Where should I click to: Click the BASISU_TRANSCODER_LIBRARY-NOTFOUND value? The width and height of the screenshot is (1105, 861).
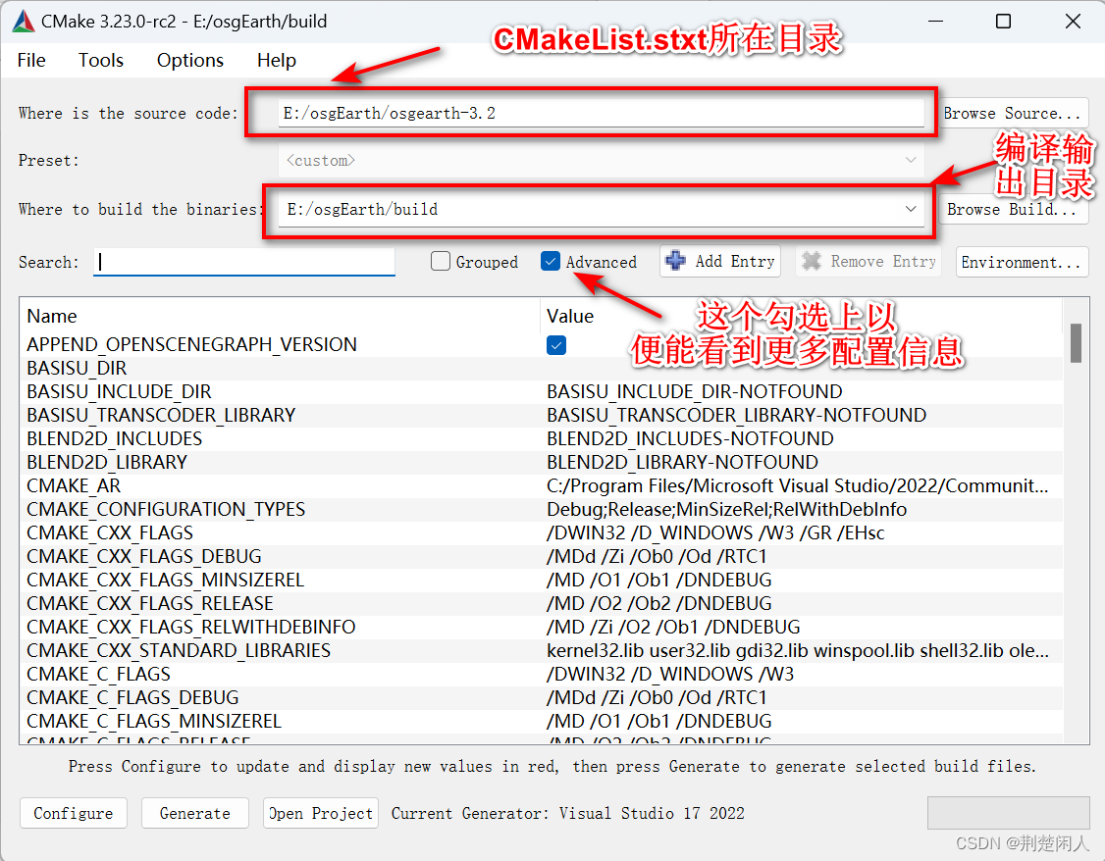[x=736, y=416]
